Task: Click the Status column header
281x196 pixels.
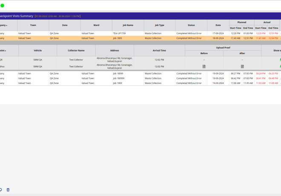Action: pyautogui.click(x=191, y=25)
